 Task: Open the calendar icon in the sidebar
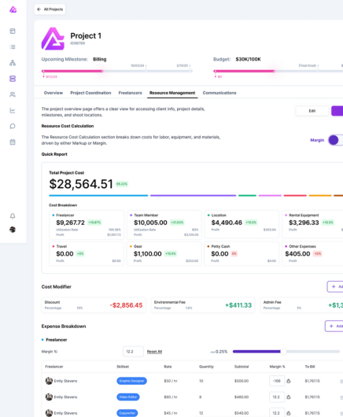click(13, 142)
